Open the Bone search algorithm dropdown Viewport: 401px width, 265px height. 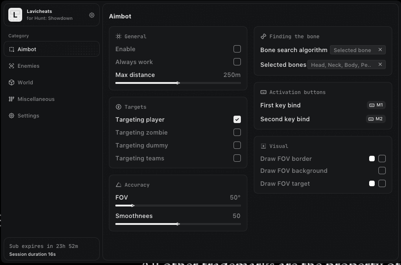click(x=353, y=50)
